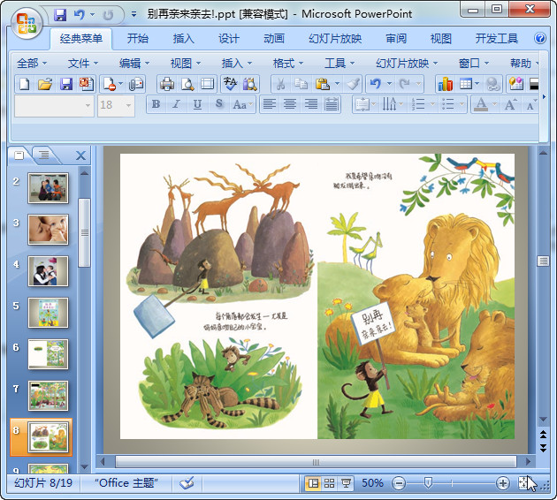Insert a table icon

click(465, 84)
